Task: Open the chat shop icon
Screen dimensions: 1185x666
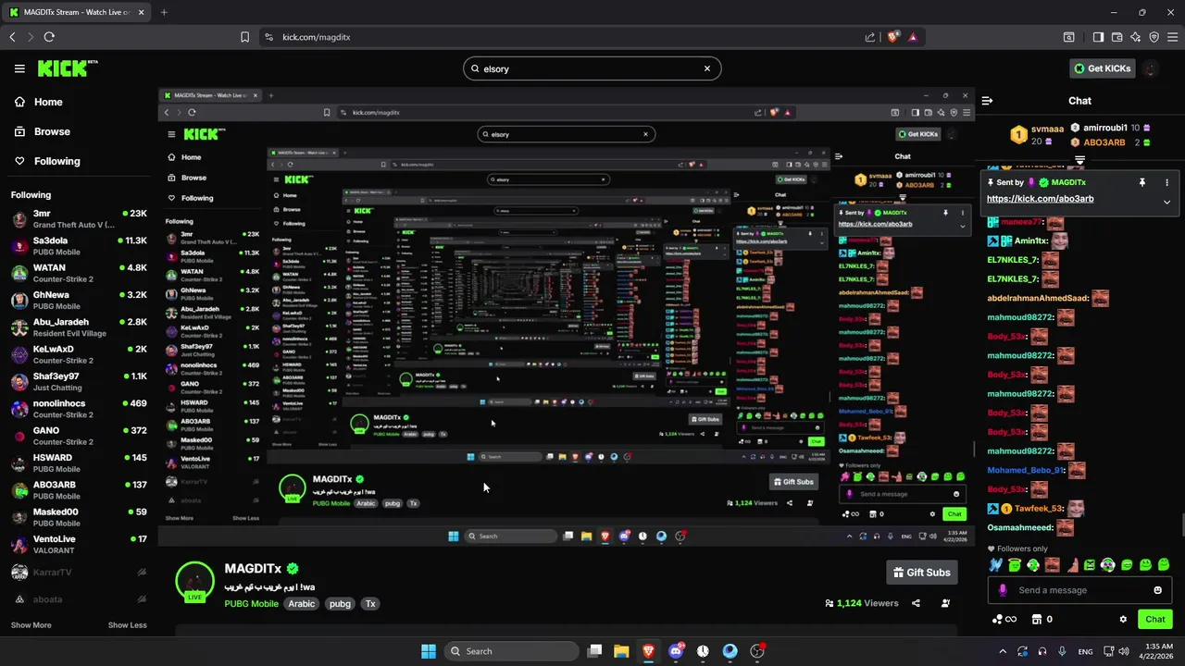Action: (x=1037, y=620)
